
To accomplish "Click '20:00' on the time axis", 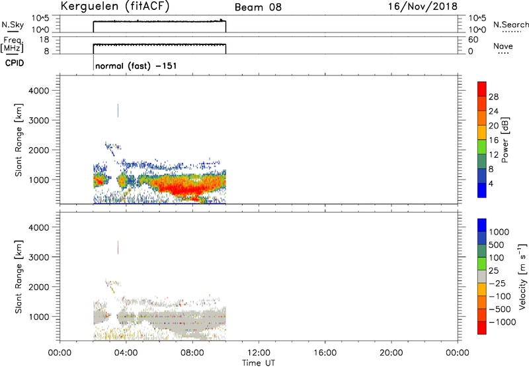I will (391, 353).
